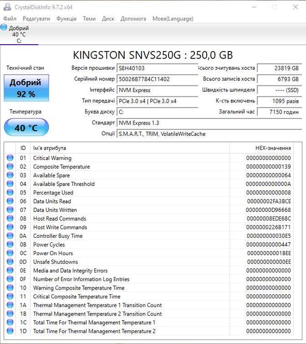The width and height of the screenshot is (306, 344).
Task: Click status orb for Critical Warning row
Action: point(10,158)
